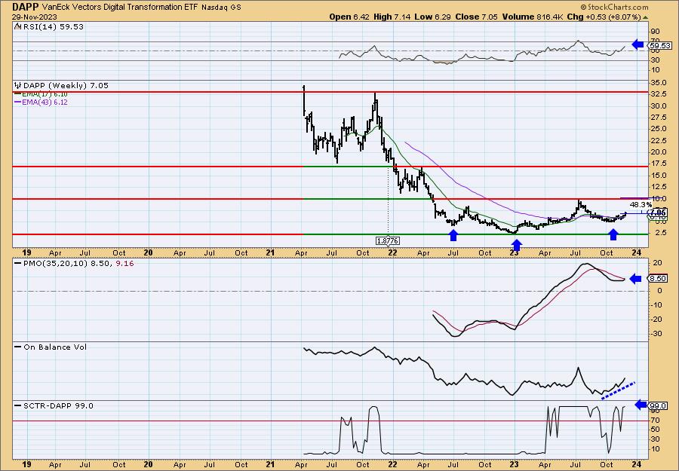Click the 50 label on SCTR axis

pos(655,430)
